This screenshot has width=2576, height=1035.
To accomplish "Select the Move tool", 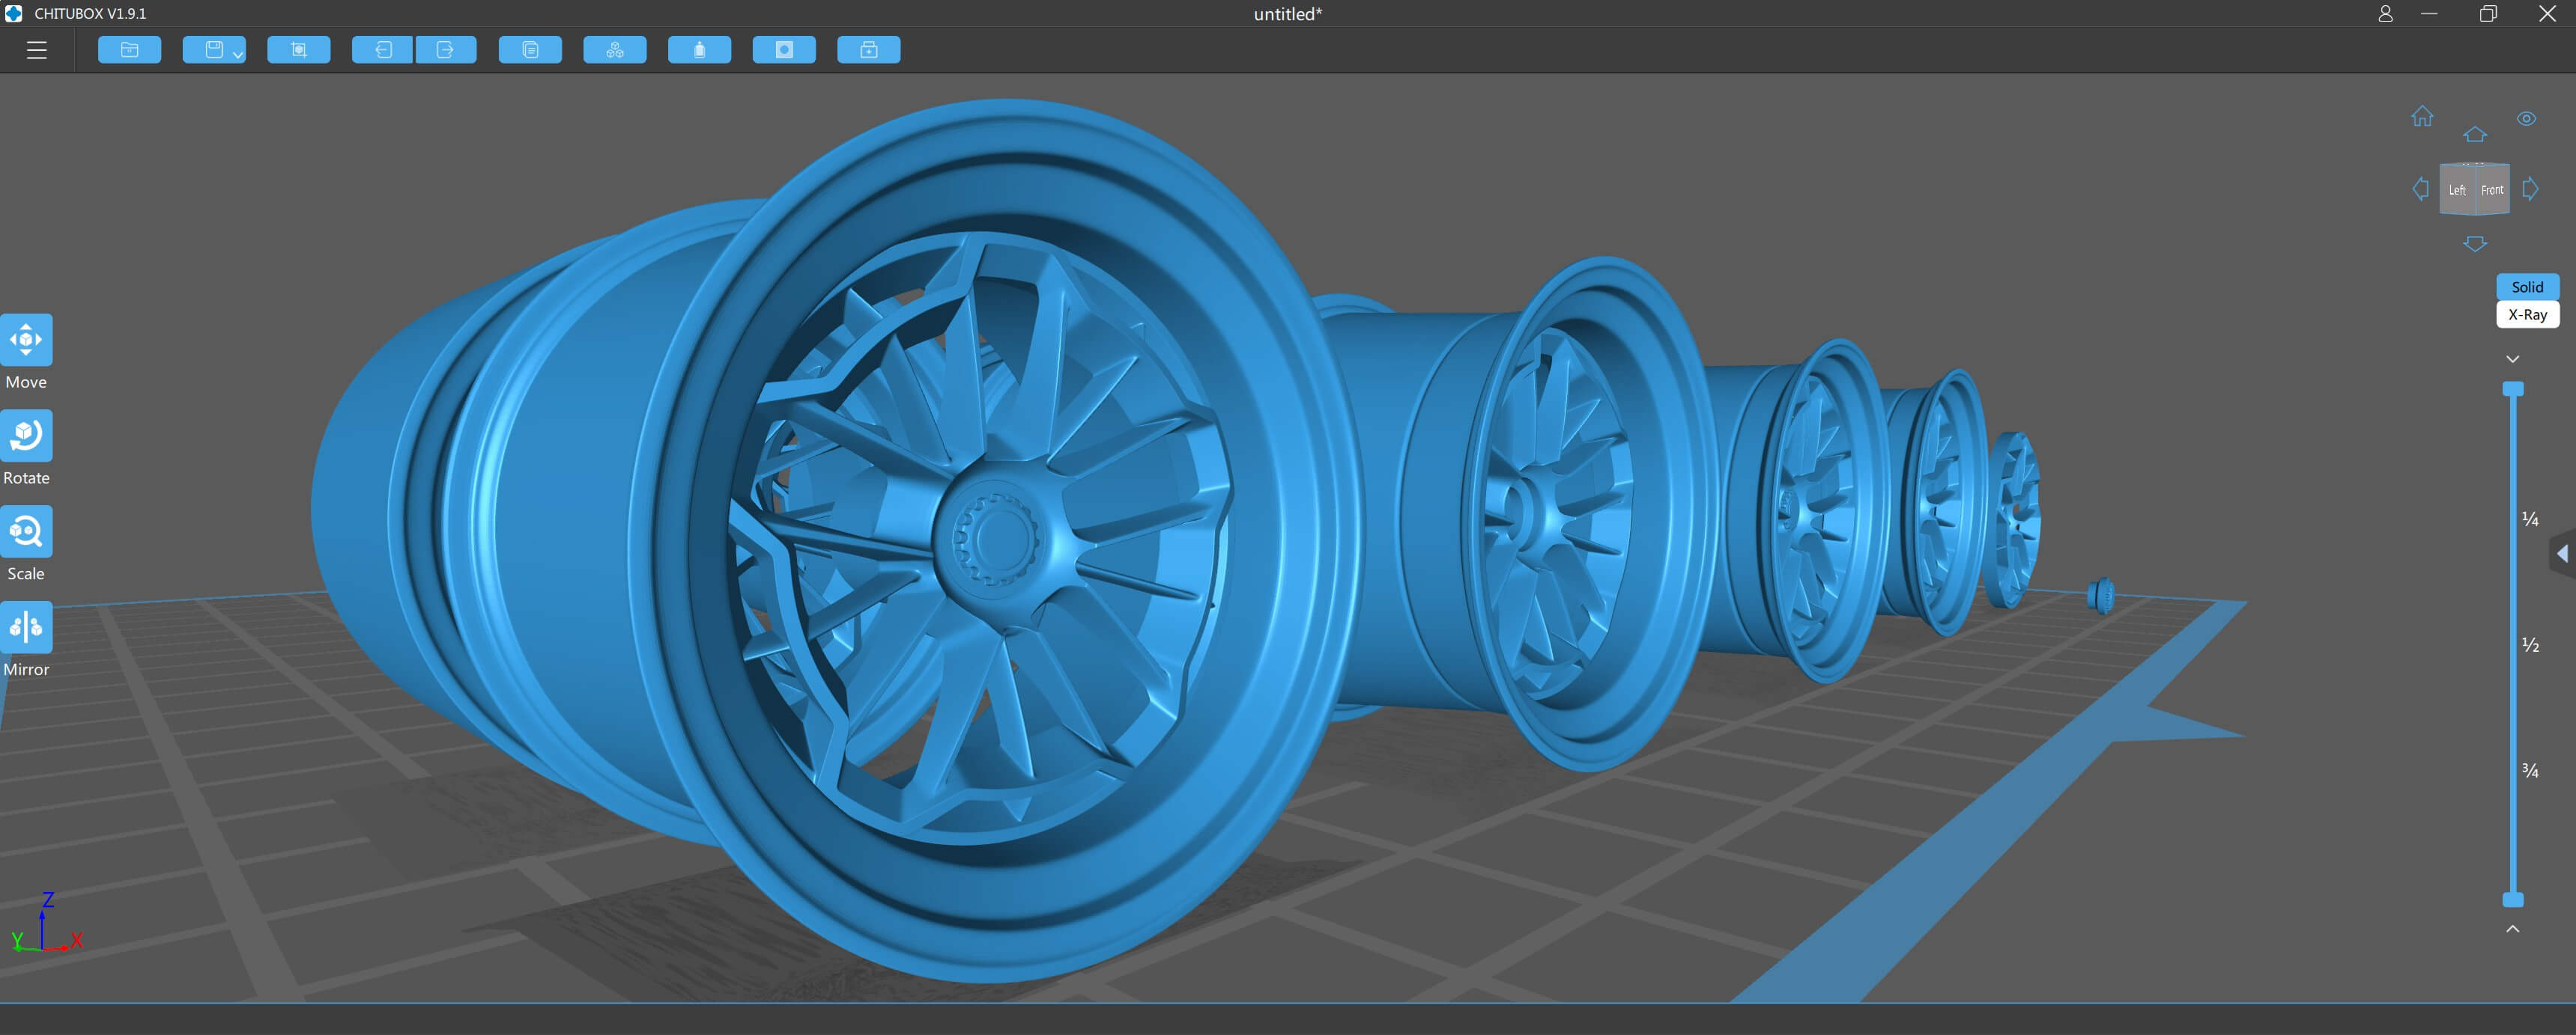I will [x=26, y=340].
